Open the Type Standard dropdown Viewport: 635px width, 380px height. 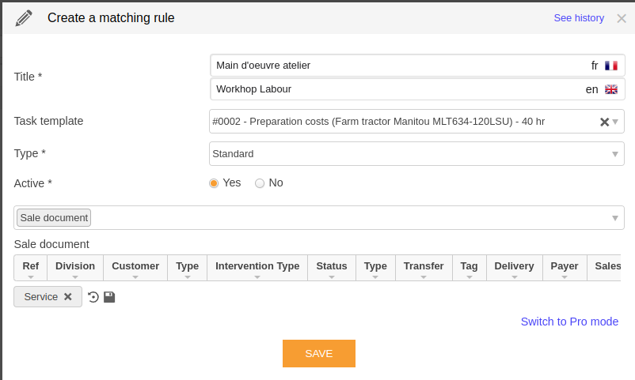coord(416,153)
